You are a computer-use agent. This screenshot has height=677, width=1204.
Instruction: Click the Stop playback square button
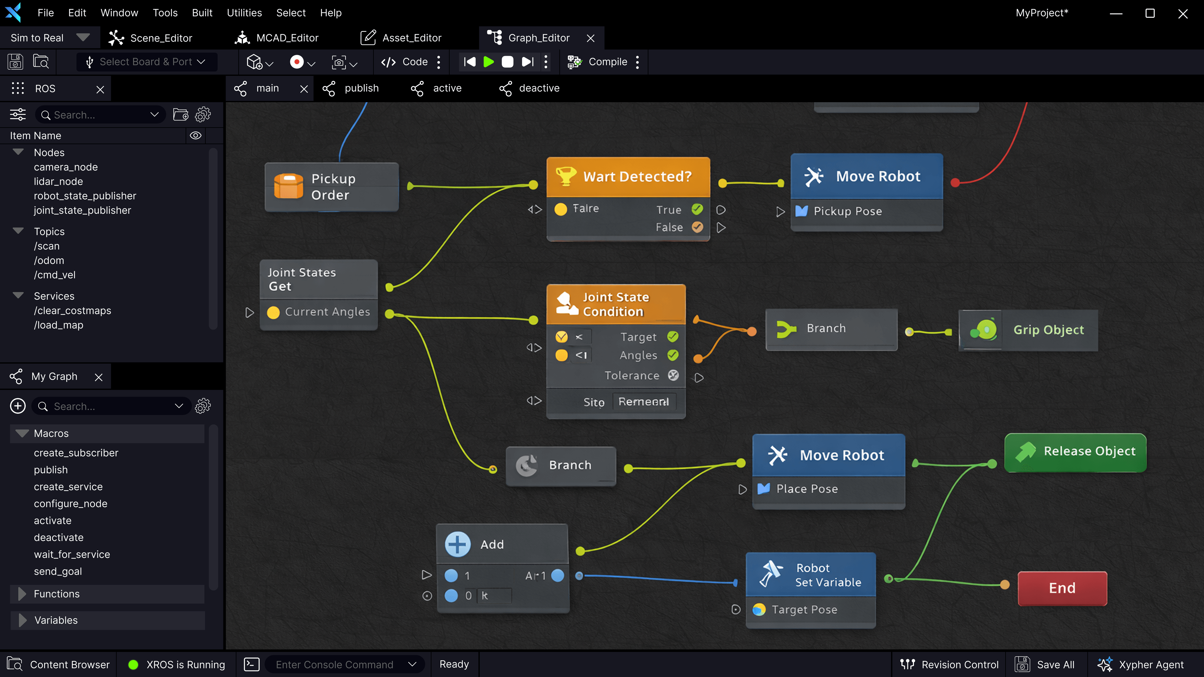coord(507,62)
